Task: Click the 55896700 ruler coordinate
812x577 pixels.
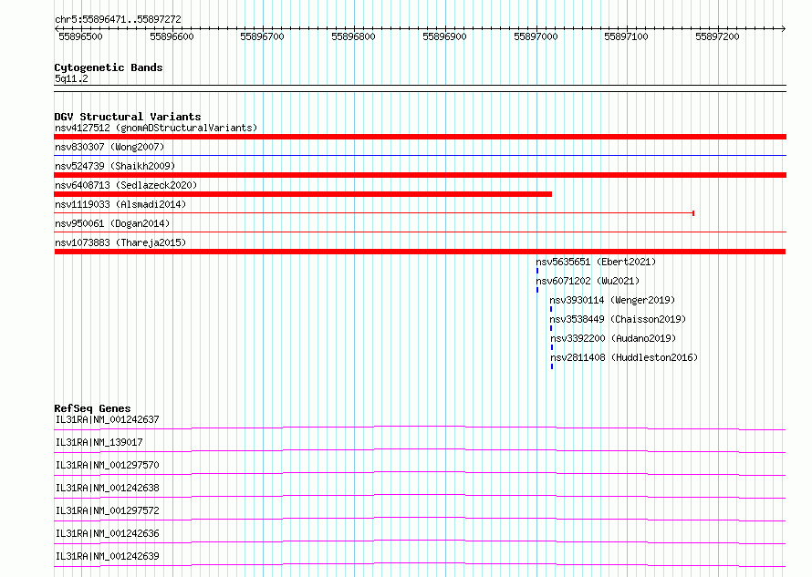Action: (263, 36)
